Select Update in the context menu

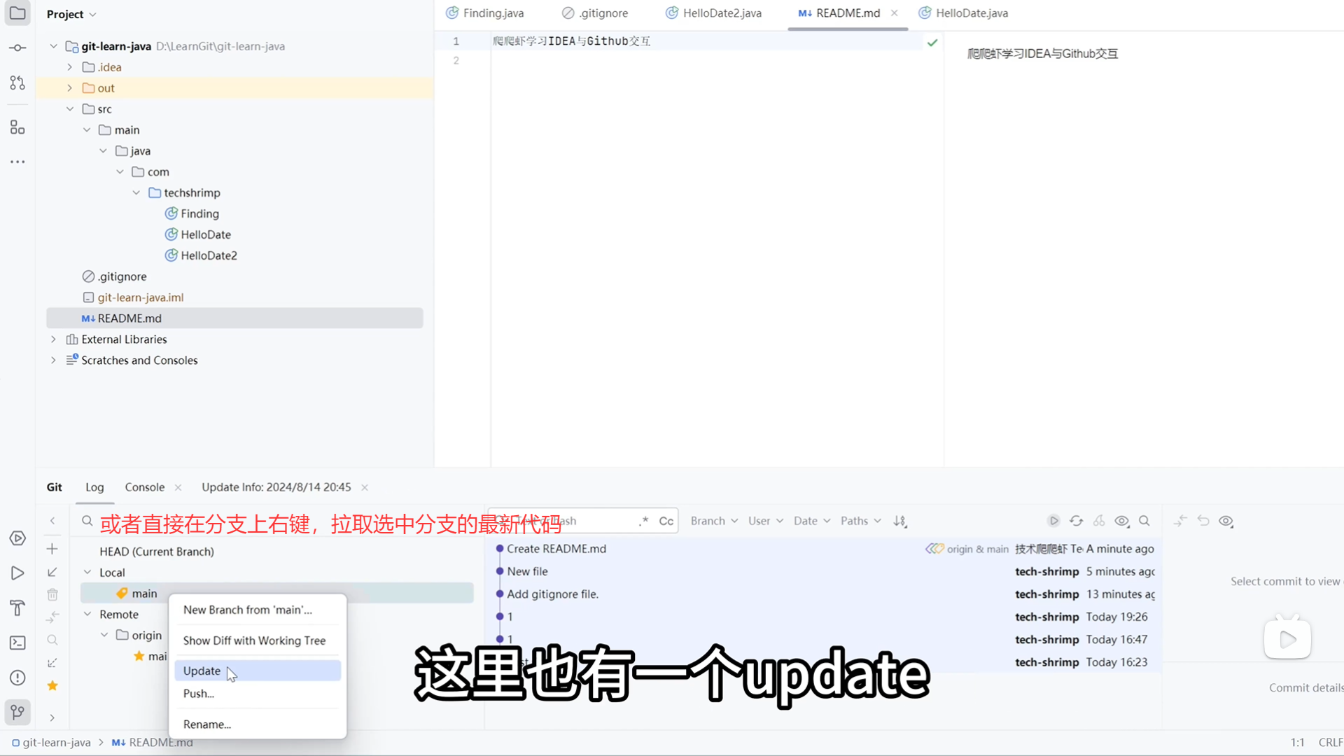click(x=202, y=671)
